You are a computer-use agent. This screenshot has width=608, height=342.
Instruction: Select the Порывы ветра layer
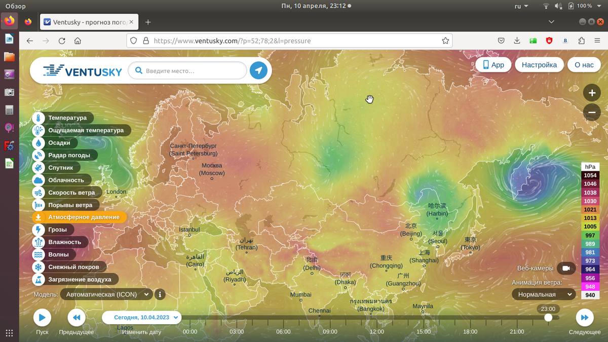65,205
